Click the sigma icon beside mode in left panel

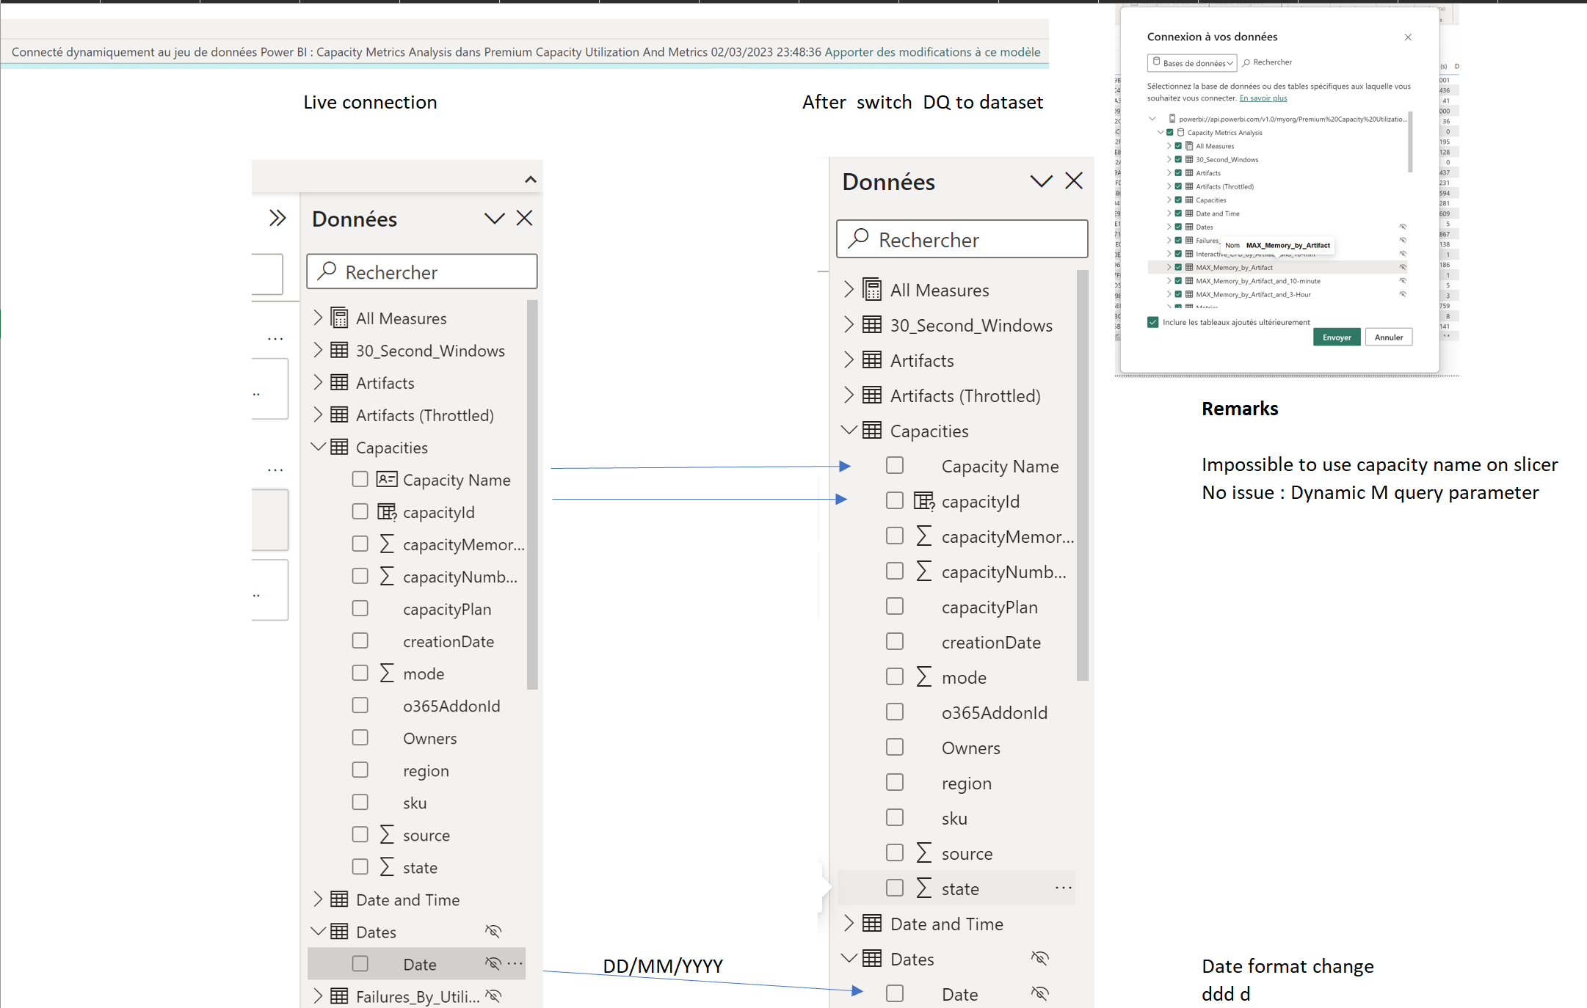(x=387, y=673)
